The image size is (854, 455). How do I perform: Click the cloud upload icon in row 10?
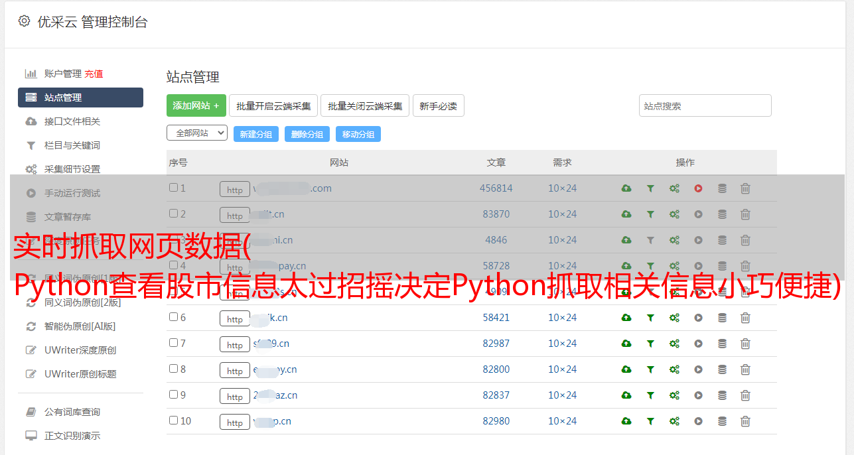coord(626,421)
